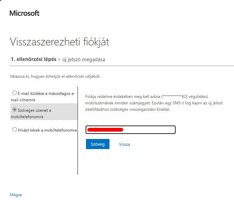Click the '>' separator between steps

59,60
